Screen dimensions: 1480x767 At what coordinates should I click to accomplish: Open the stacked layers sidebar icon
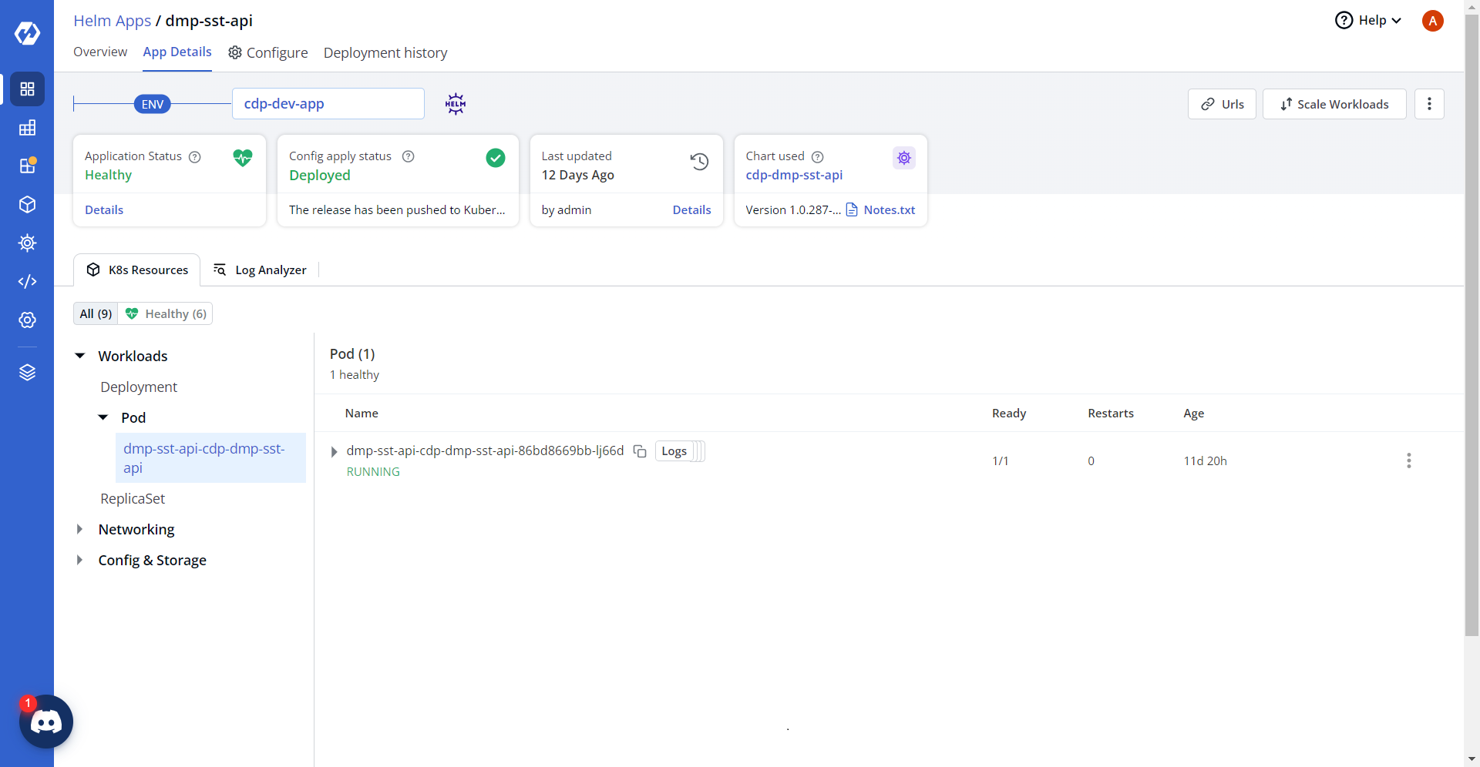(27, 373)
